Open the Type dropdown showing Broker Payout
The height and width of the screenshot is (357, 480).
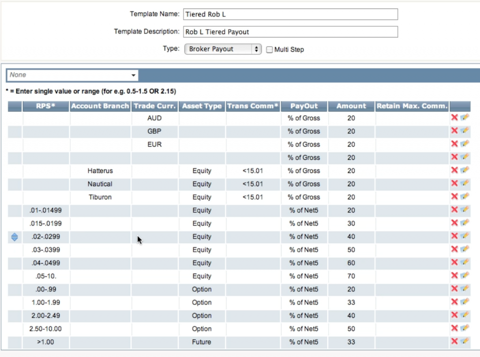coord(223,48)
